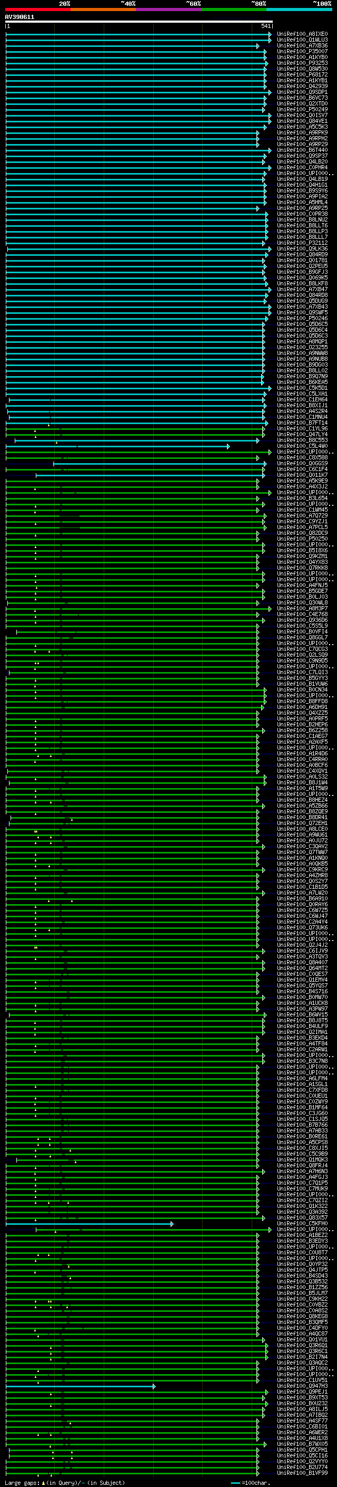This screenshot has width=337, height=1487.
Task: Select label UniRef100_P50246
Action: click(302, 319)
